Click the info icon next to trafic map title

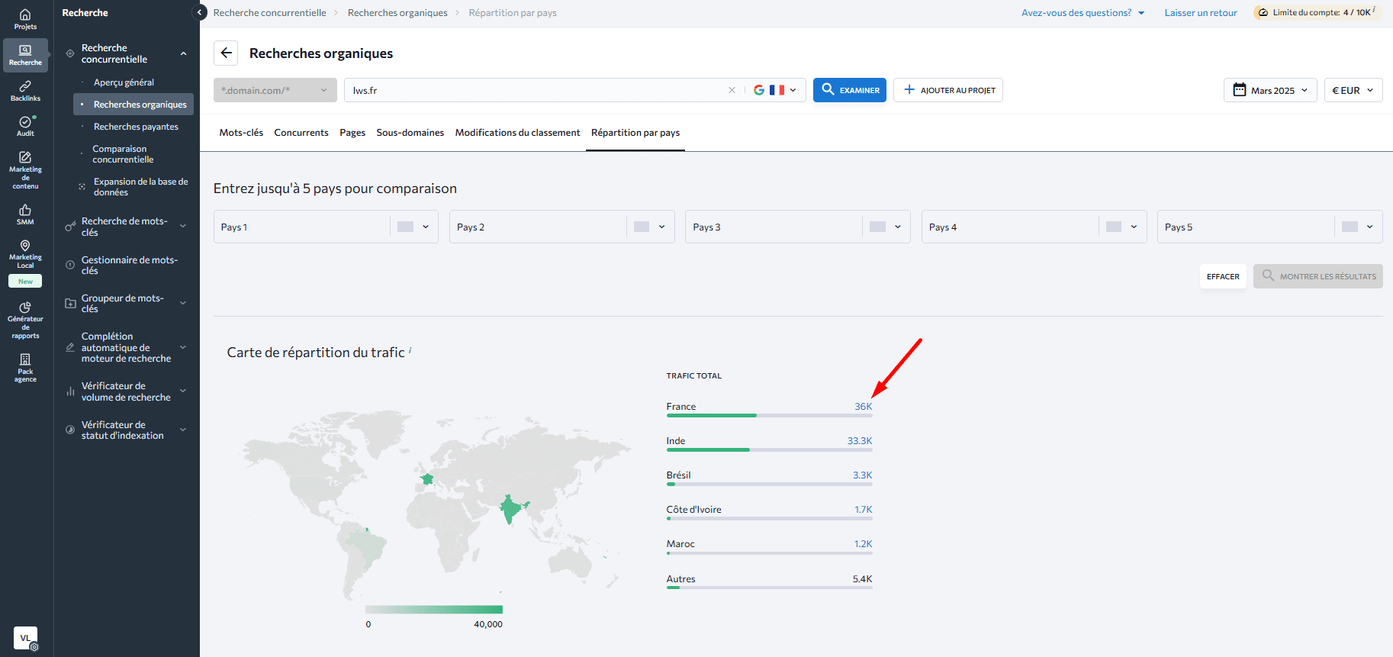410,350
